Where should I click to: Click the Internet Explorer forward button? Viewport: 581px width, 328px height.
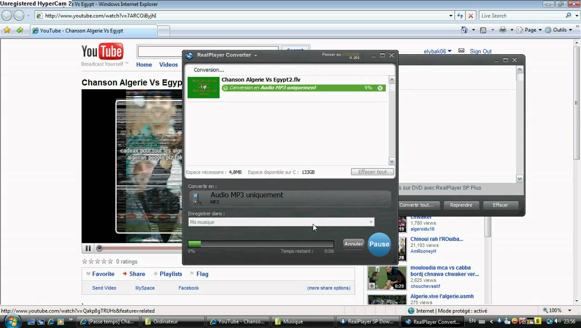pyautogui.click(x=19, y=15)
